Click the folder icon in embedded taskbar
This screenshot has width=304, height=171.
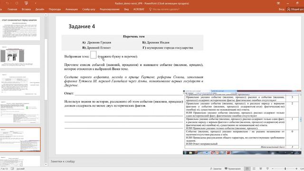point(191,153)
